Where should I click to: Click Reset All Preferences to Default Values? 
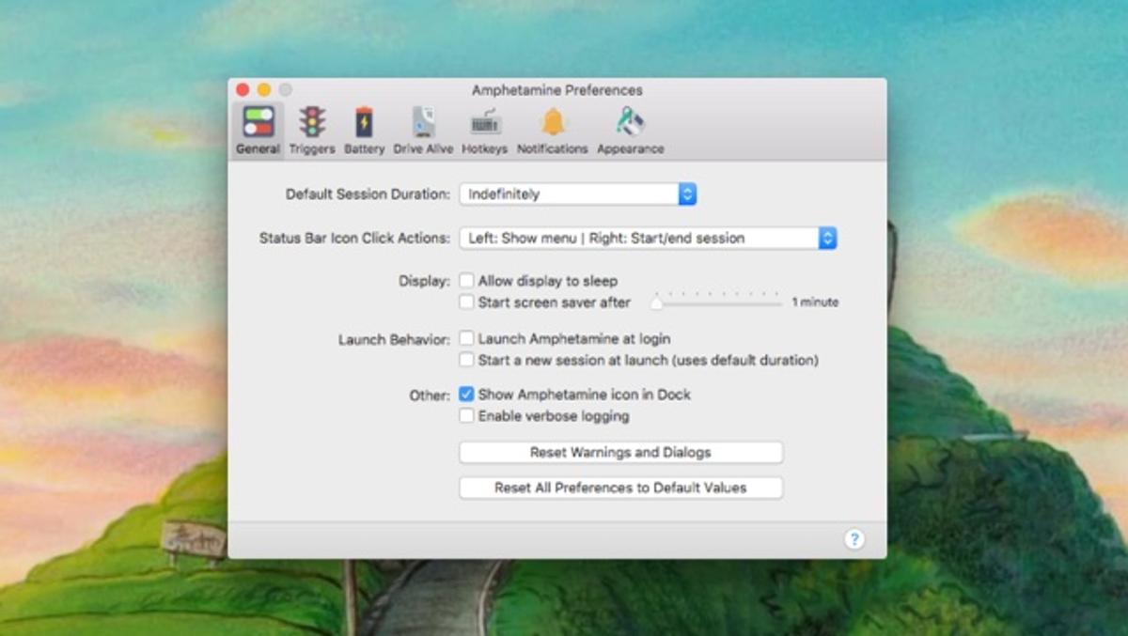coord(620,489)
